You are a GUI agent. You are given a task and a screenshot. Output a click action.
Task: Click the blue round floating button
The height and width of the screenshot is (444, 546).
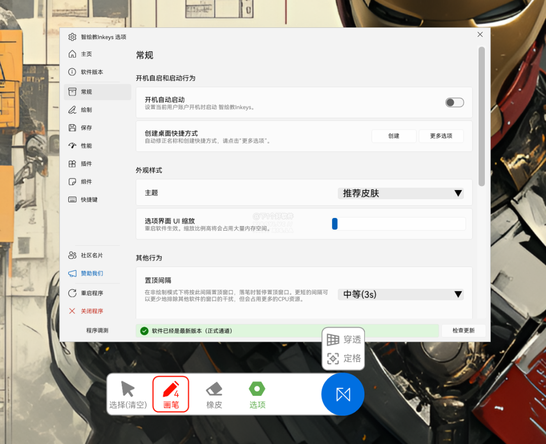(343, 394)
